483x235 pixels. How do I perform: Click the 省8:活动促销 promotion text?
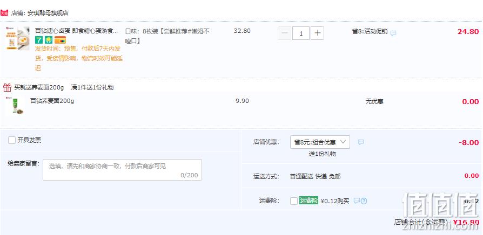click(x=370, y=32)
